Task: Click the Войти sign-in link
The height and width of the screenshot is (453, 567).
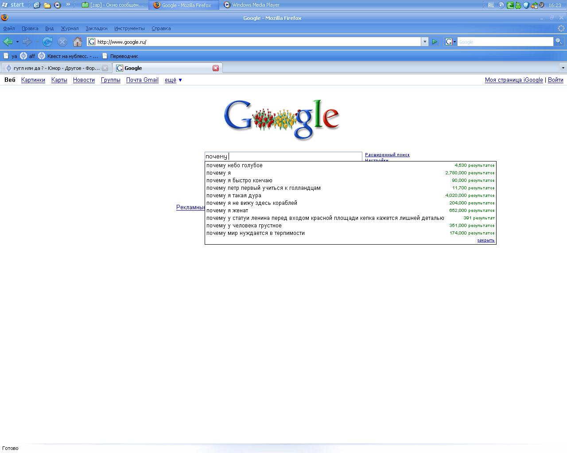Action: [555, 80]
